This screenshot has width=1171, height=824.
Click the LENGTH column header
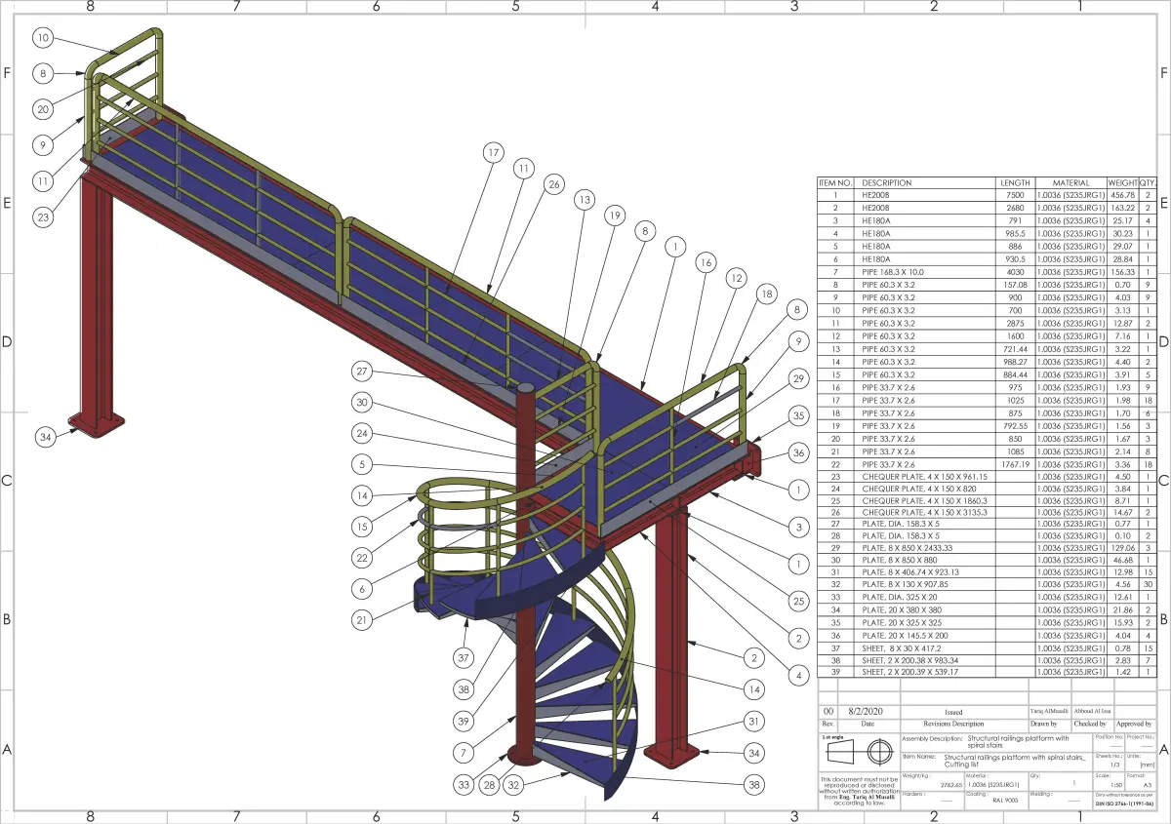coord(1015,182)
